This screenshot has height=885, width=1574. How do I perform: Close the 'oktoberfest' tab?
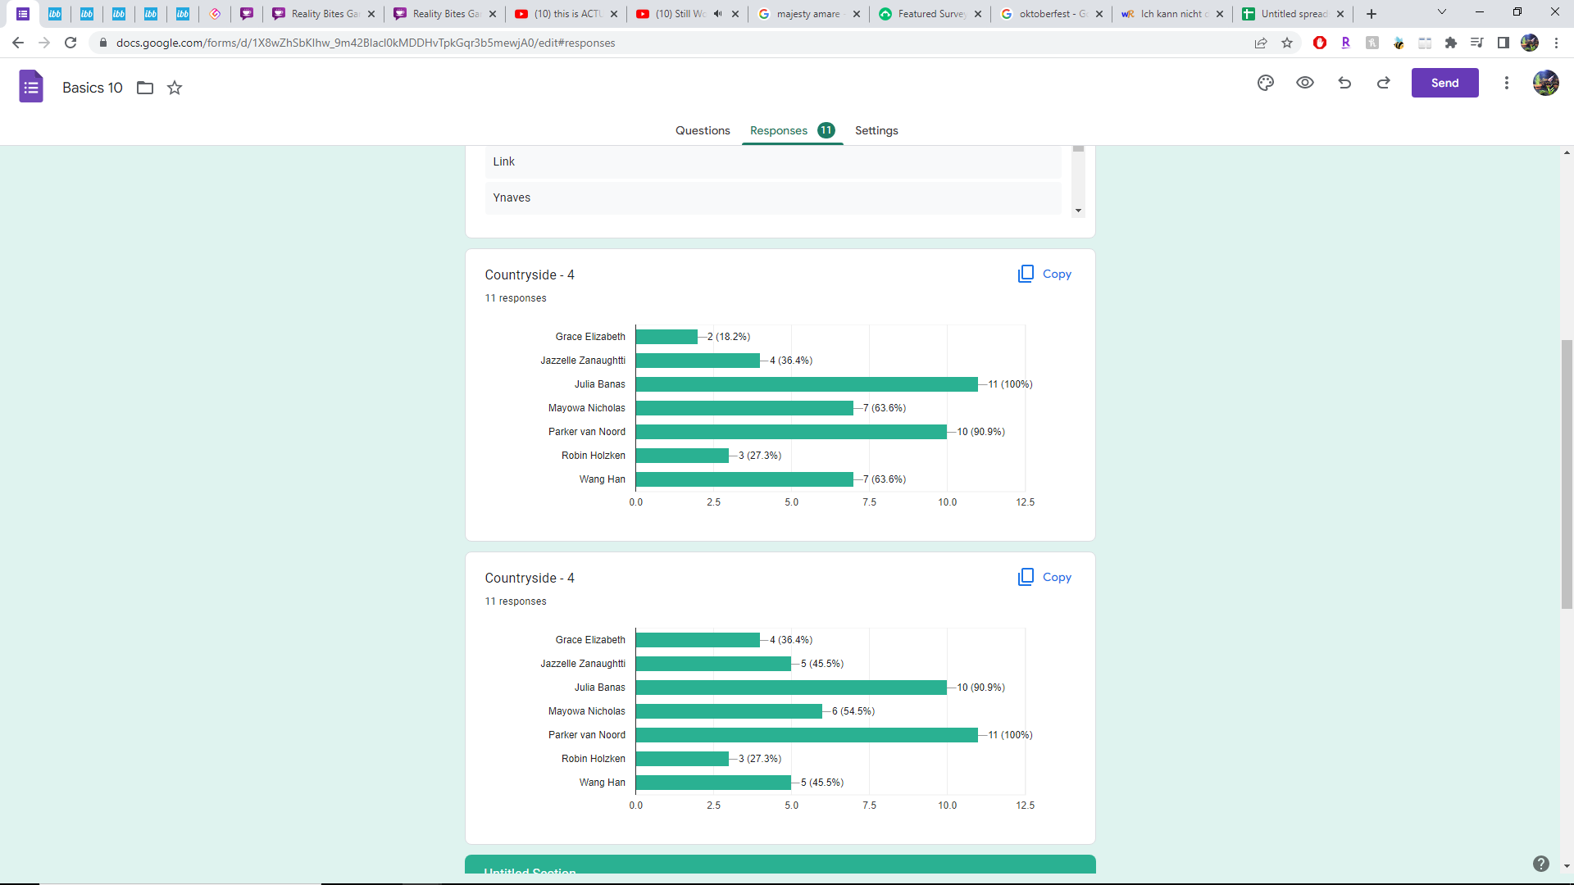[1099, 14]
